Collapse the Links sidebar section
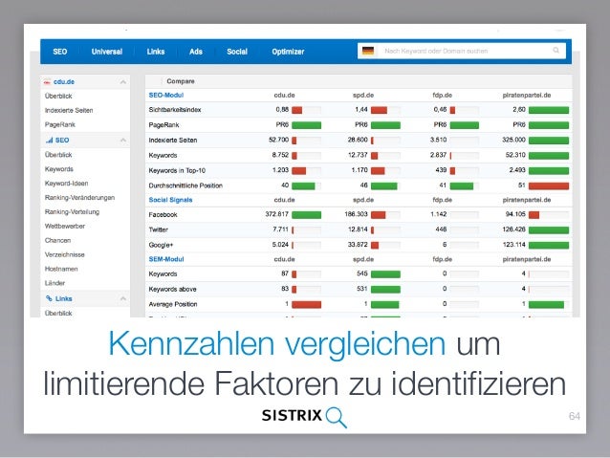 123,298
